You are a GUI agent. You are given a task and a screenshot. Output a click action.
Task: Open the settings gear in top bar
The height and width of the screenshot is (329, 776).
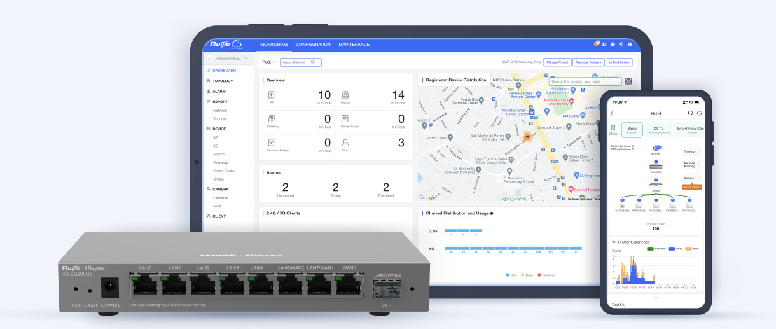[x=605, y=45]
